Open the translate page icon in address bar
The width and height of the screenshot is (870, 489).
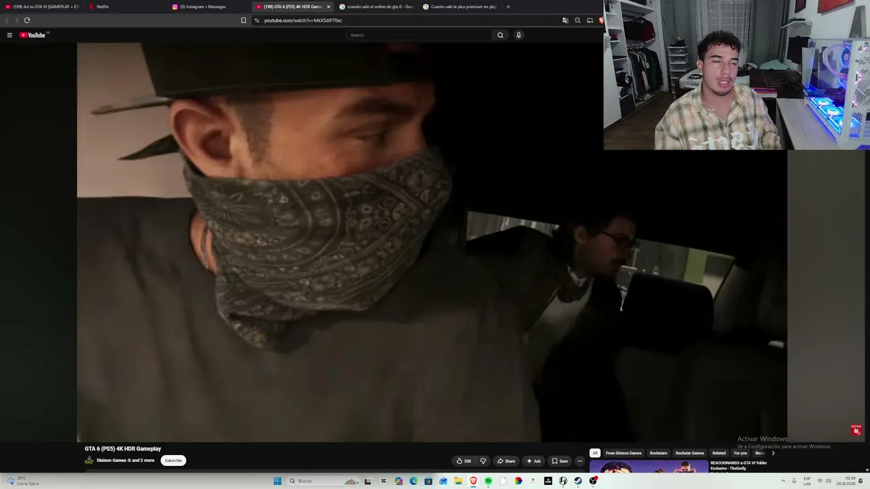[x=565, y=20]
